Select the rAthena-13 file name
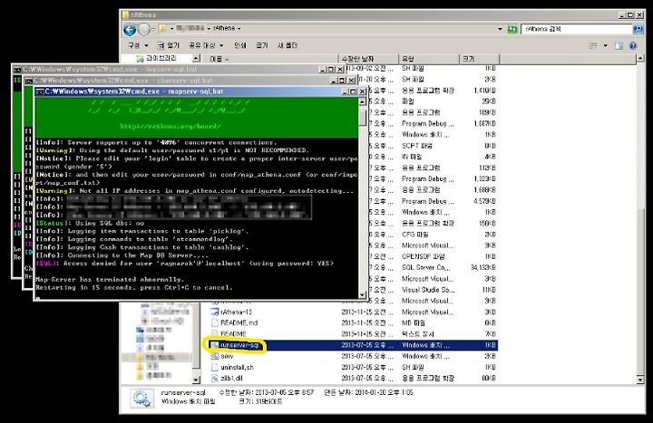 (x=236, y=312)
